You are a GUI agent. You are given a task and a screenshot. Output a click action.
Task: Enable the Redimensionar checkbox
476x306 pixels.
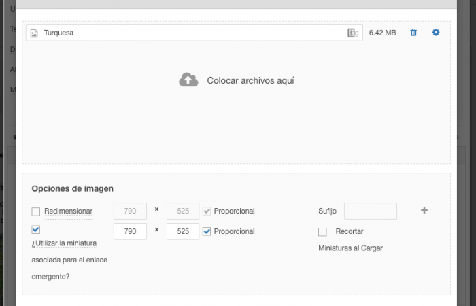pyautogui.click(x=36, y=211)
